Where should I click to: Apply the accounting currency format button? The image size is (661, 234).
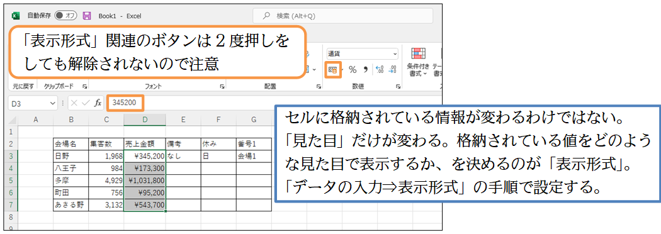332,69
